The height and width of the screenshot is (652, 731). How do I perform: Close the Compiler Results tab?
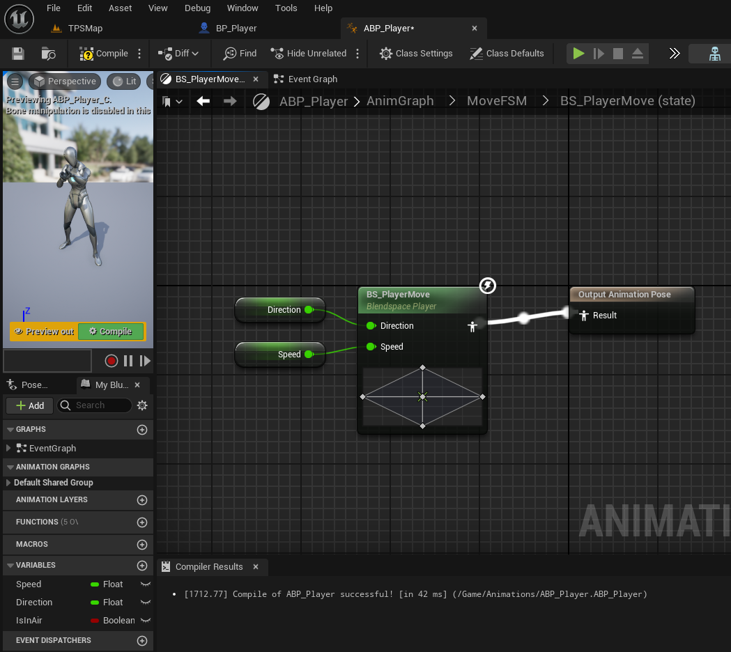point(256,567)
